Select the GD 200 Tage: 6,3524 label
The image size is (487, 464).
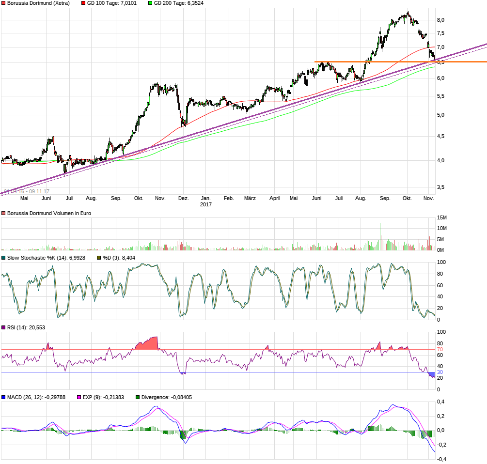[x=179, y=3]
